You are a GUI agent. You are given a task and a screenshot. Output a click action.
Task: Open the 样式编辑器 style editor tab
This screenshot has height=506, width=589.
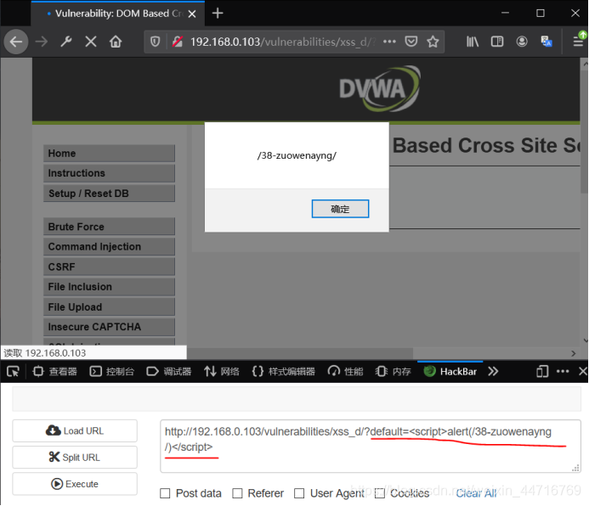[x=284, y=371]
